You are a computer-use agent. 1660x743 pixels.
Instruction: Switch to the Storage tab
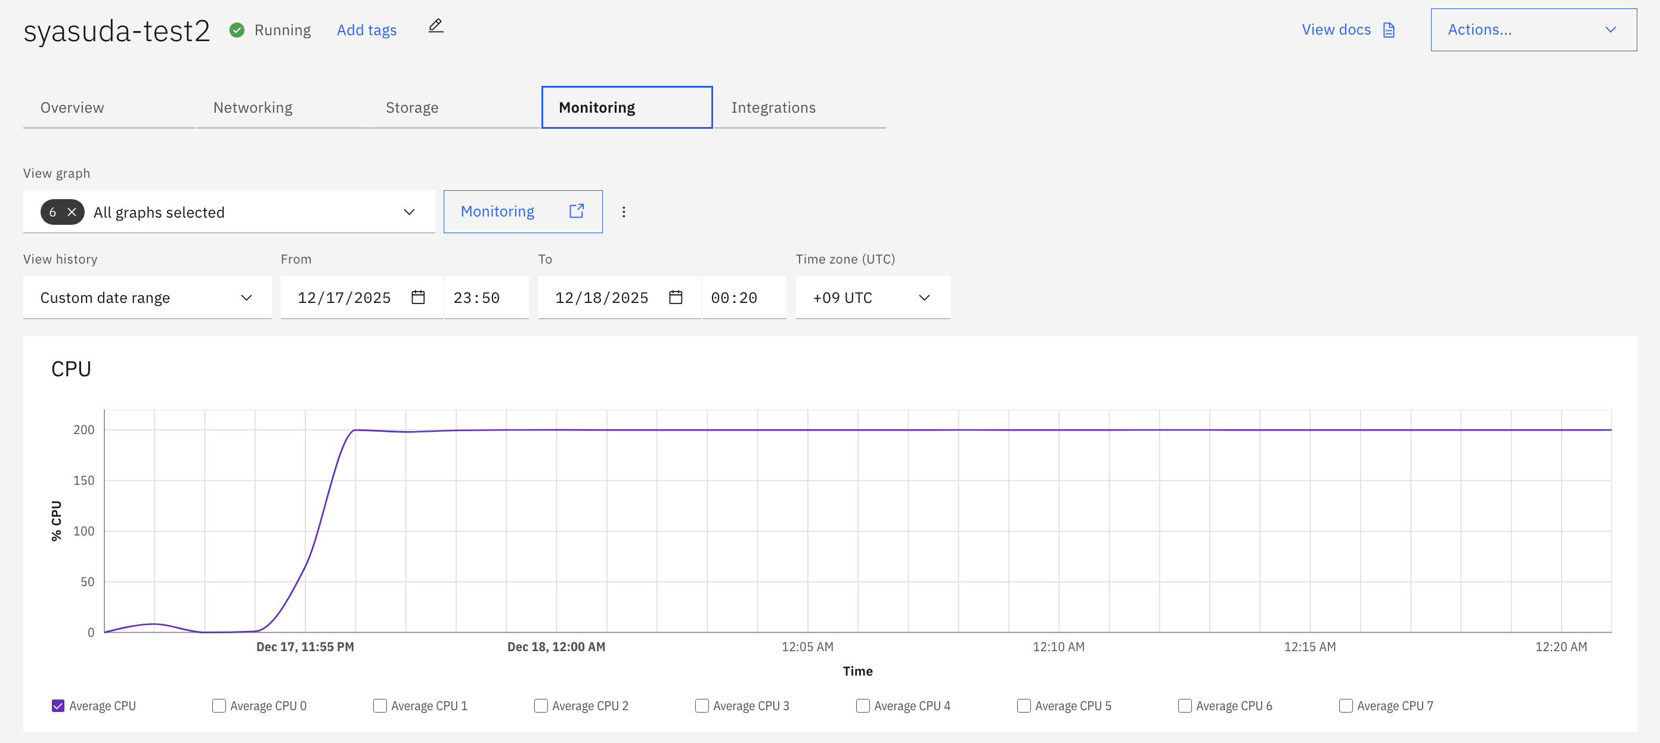412,107
